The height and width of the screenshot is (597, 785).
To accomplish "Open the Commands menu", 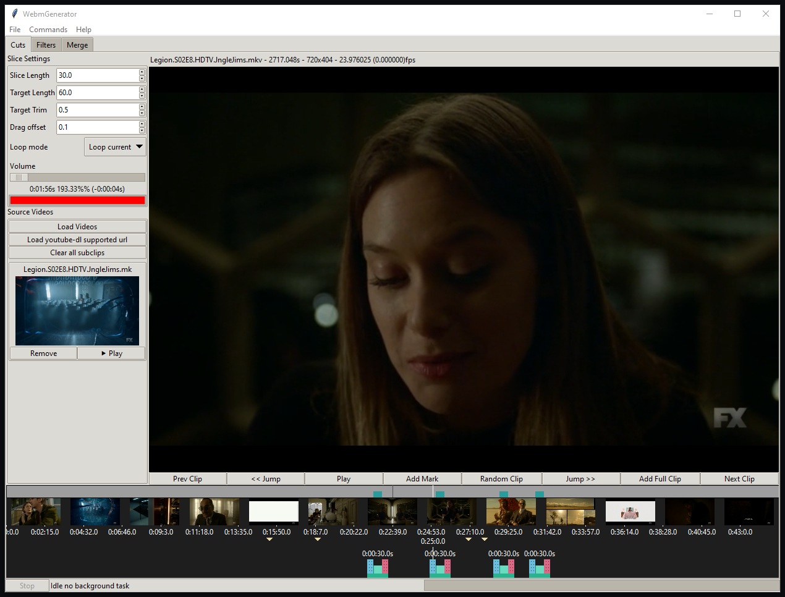I will point(48,30).
